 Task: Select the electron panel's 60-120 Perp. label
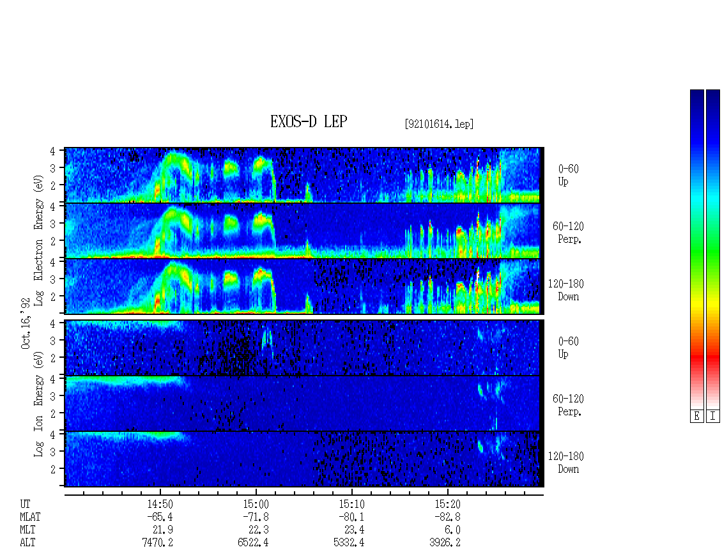(568, 233)
